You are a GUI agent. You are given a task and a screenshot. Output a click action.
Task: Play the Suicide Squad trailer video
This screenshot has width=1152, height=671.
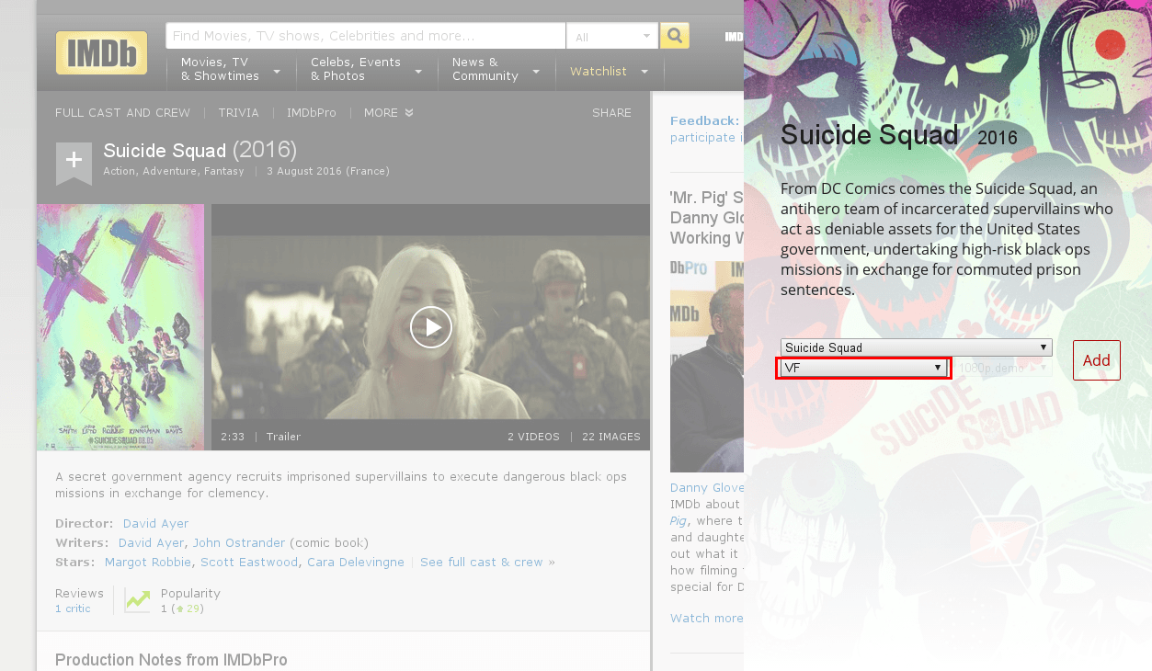point(430,326)
